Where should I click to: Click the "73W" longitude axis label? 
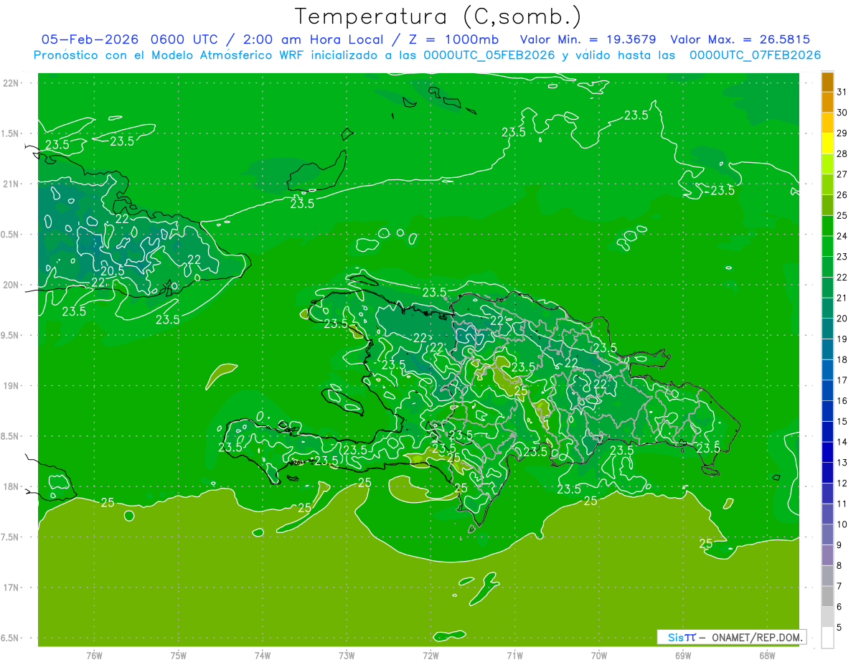tap(347, 655)
